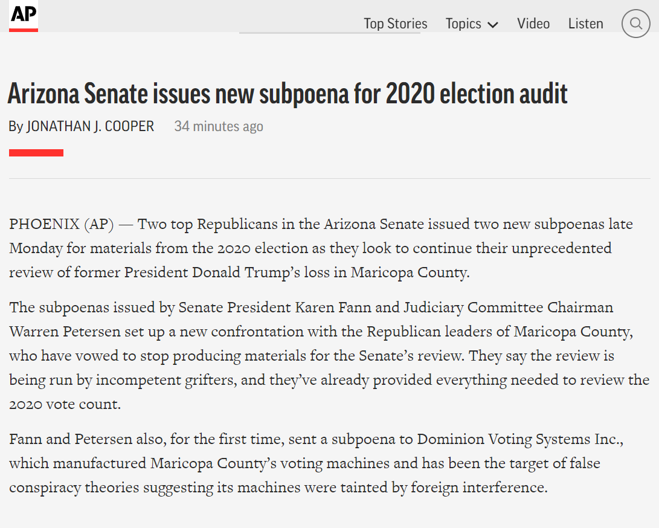Go to Top Stories
Screen dimensions: 659x528
[395, 24]
